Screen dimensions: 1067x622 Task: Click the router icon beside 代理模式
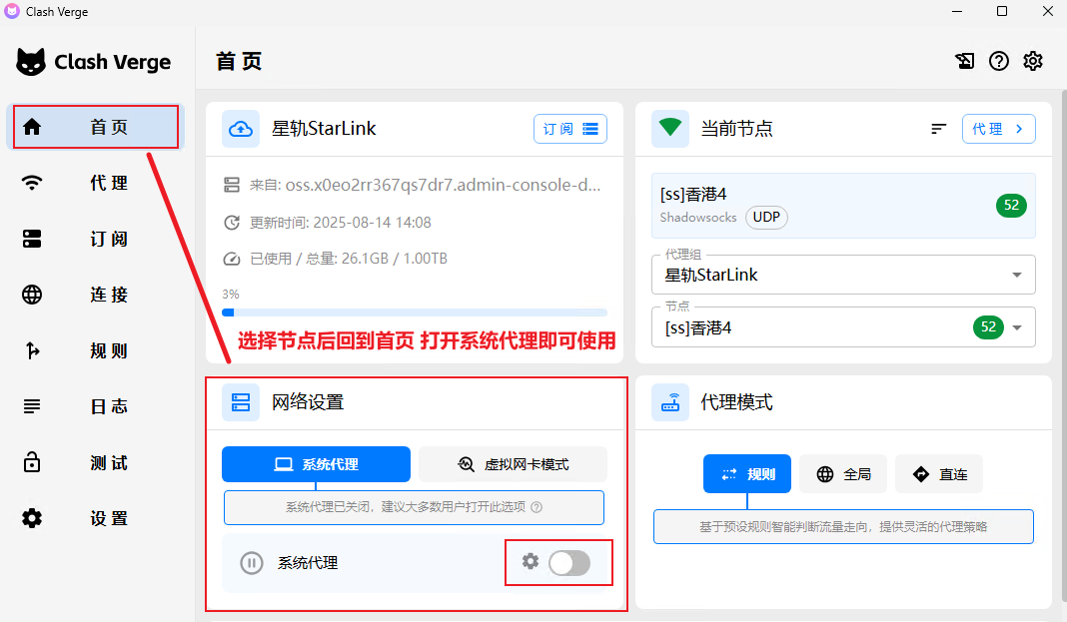[x=670, y=401]
